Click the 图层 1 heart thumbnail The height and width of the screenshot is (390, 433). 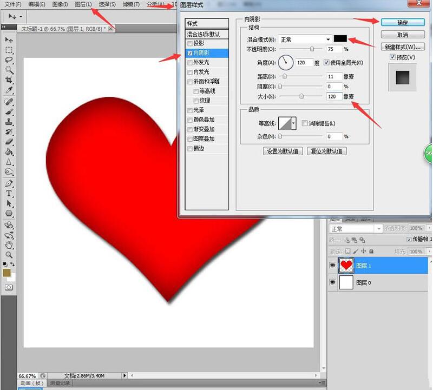(346, 265)
